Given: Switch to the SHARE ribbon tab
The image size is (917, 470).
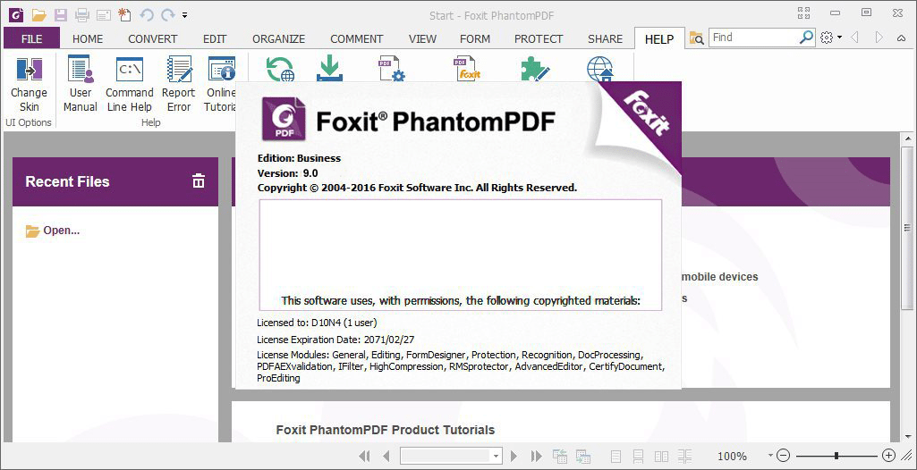Looking at the screenshot, I should (x=606, y=39).
